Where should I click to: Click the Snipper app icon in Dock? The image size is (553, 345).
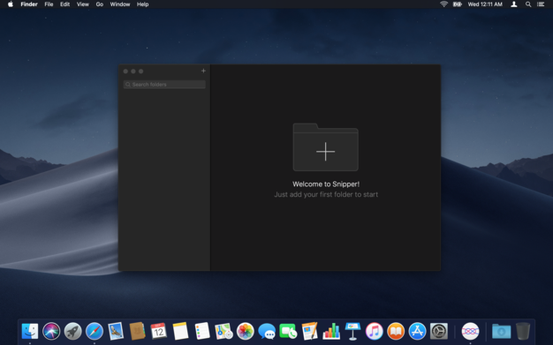pyautogui.click(x=471, y=331)
